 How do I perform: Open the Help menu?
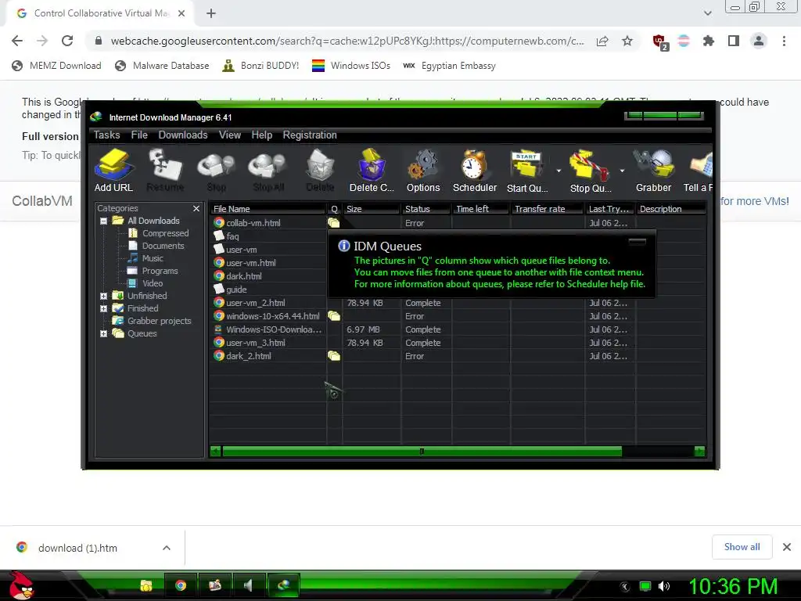pyautogui.click(x=261, y=135)
